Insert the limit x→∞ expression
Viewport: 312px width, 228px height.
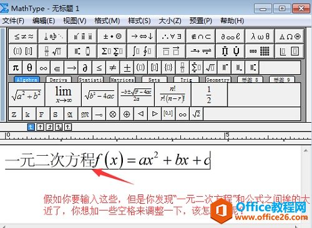point(63,95)
